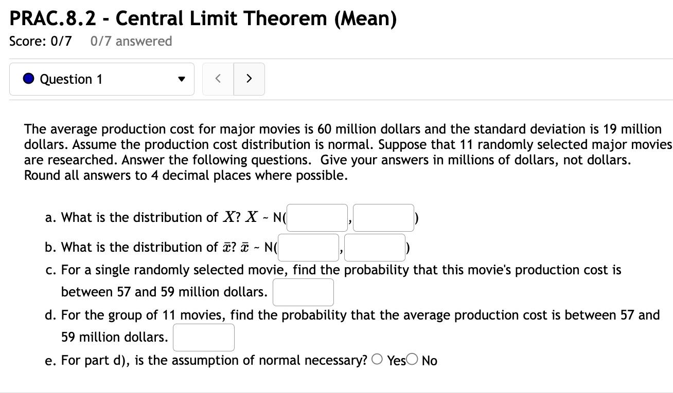Click part e question text
Screen dimensions: 673x393
click(206, 360)
